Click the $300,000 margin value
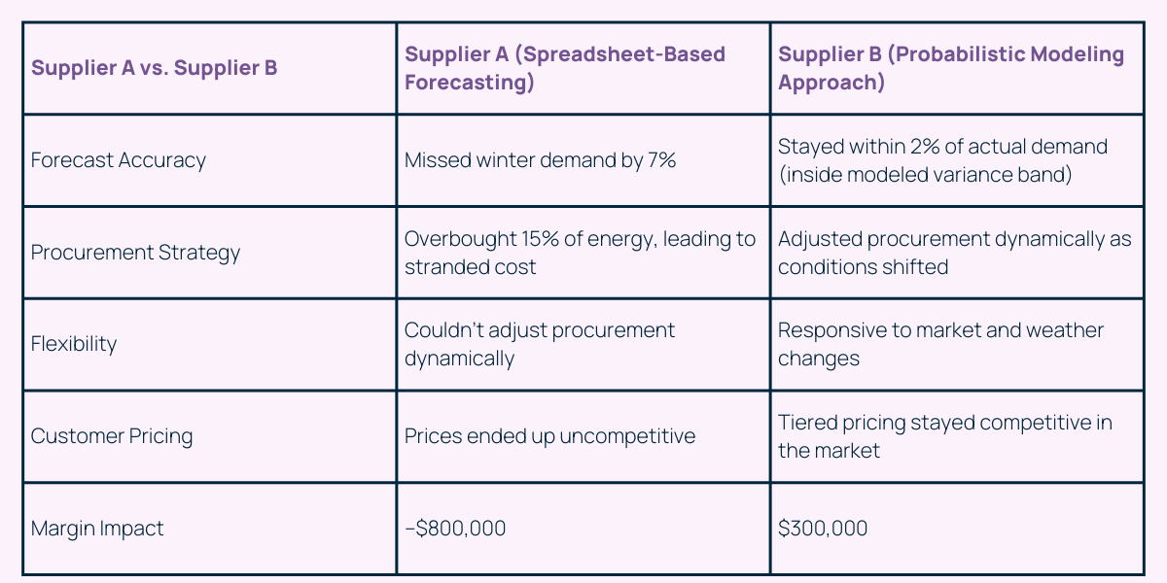Screen dimensions: 1167x583 pyautogui.click(x=823, y=529)
